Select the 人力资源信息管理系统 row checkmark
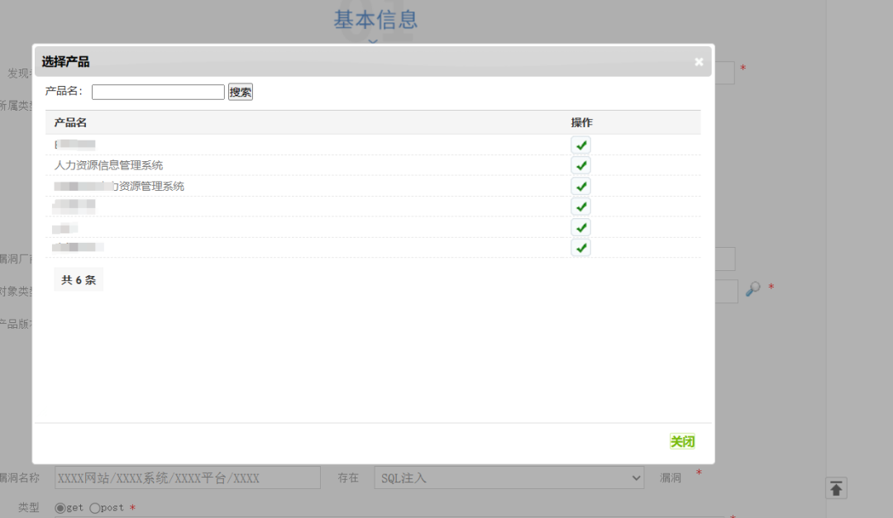Image resolution: width=893 pixels, height=518 pixels. [x=580, y=166]
